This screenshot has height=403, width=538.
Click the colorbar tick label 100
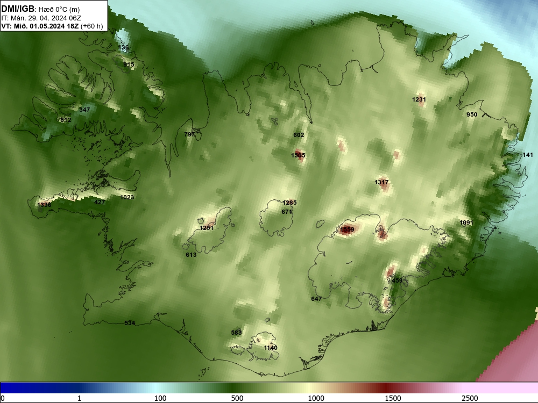(x=160, y=398)
